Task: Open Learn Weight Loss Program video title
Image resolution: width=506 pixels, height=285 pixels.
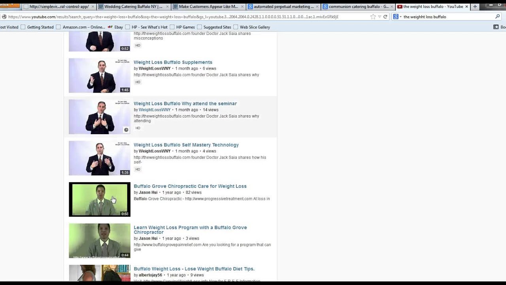Action: [x=190, y=230]
